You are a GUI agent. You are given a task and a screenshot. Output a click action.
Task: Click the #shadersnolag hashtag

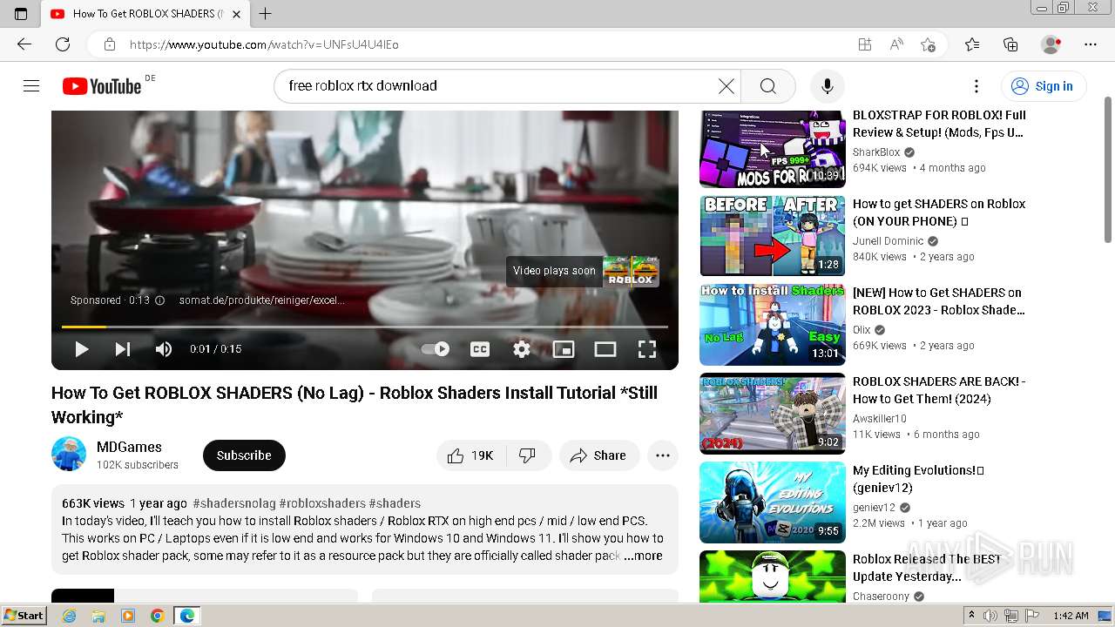tap(234, 503)
